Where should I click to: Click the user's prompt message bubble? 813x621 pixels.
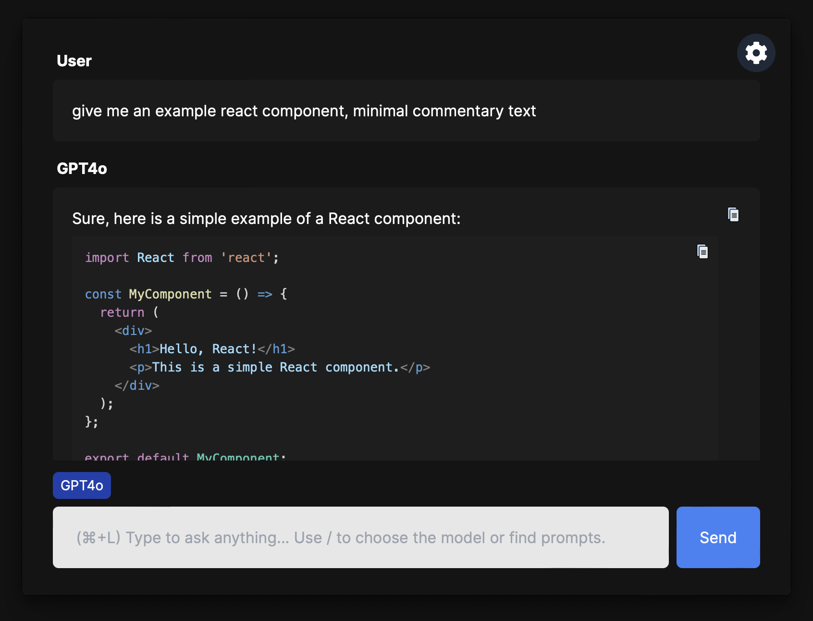[x=406, y=111]
